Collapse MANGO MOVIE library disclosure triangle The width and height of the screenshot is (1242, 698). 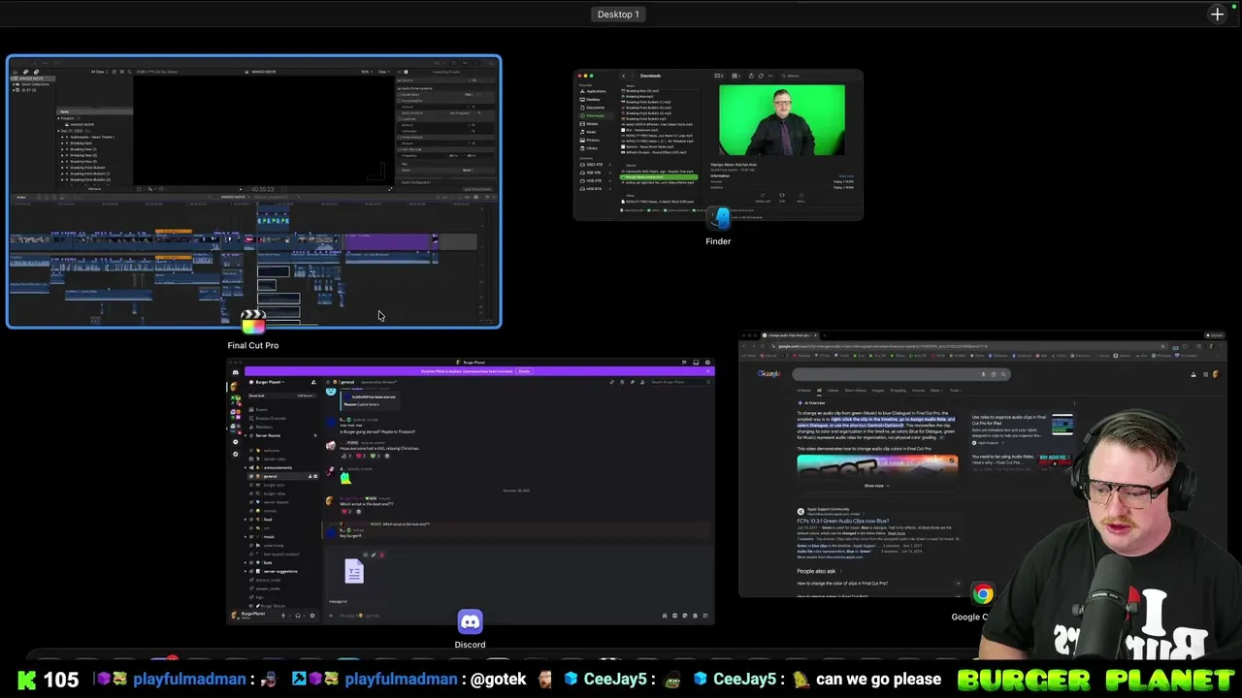pos(12,79)
